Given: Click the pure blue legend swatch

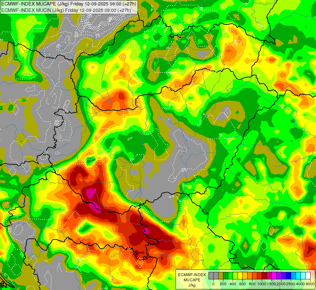Looking at the screenshot, I should (x=289, y=275).
